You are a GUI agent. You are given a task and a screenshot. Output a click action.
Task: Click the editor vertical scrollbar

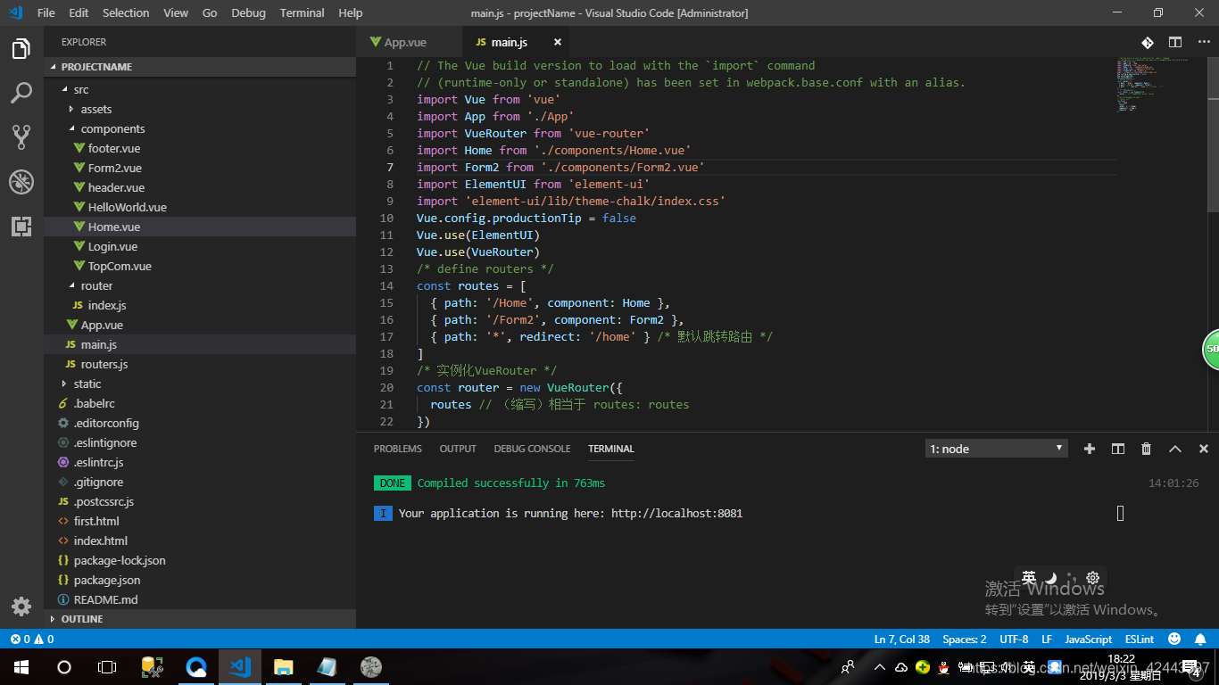point(1213,134)
